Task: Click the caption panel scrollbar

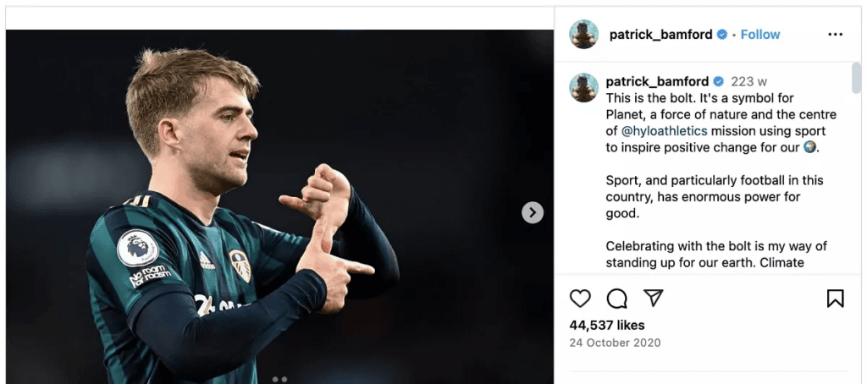Action: point(856,78)
